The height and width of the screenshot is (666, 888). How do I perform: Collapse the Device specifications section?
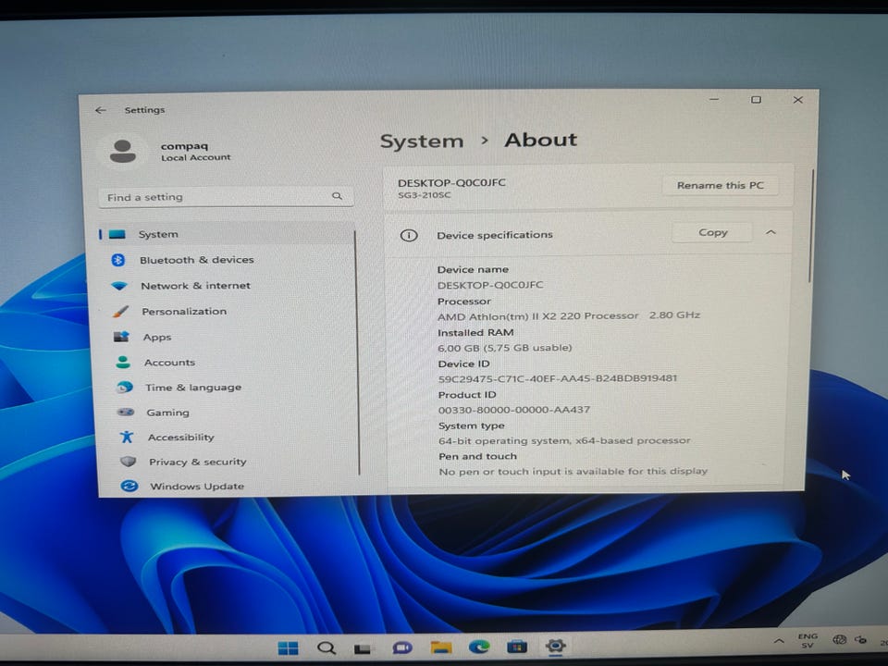click(x=771, y=233)
